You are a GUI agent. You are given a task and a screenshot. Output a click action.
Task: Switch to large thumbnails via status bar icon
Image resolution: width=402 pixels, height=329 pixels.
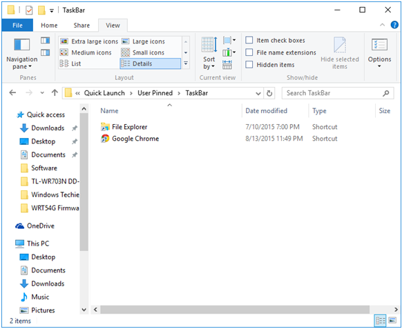pyautogui.click(x=392, y=320)
